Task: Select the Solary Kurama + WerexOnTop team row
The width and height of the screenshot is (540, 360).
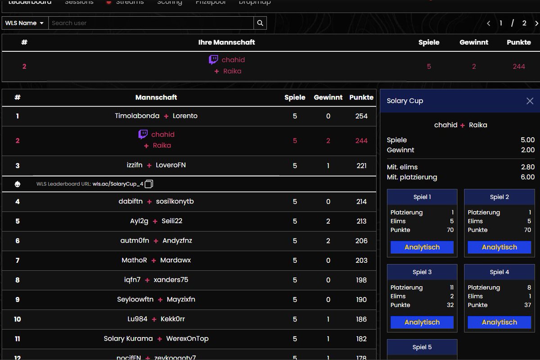Action: pos(189,338)
